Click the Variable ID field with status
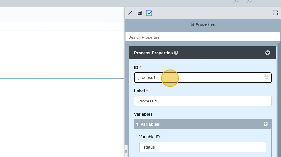Viewport: 281px width, 157px height. click(203, 147)
